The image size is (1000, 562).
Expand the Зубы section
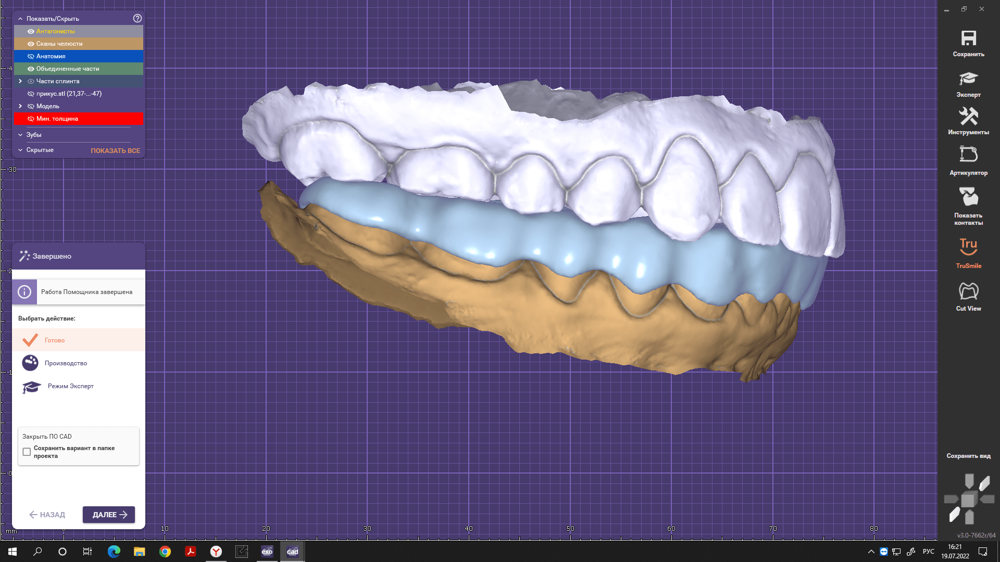(x=20, y=135)
